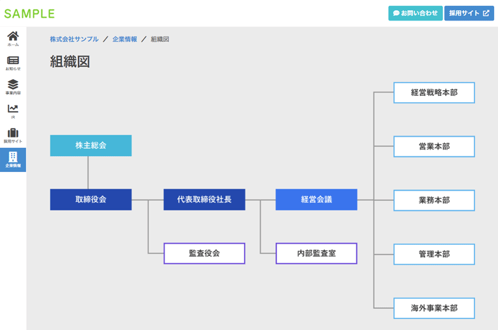The image size is (498, 330).
Task: Click the Home (ホーム) sidebar icon
Action: pos(13,38)
